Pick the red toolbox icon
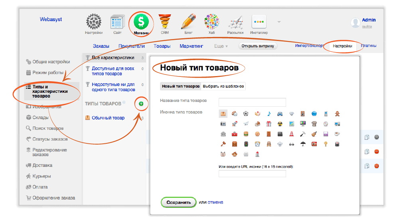The image size is (403, 223). tap(234, 134)
